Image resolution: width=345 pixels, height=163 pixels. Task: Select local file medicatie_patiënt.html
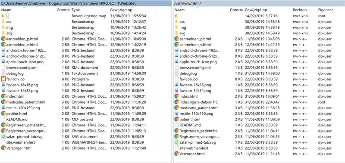click(x=26, y=102)
